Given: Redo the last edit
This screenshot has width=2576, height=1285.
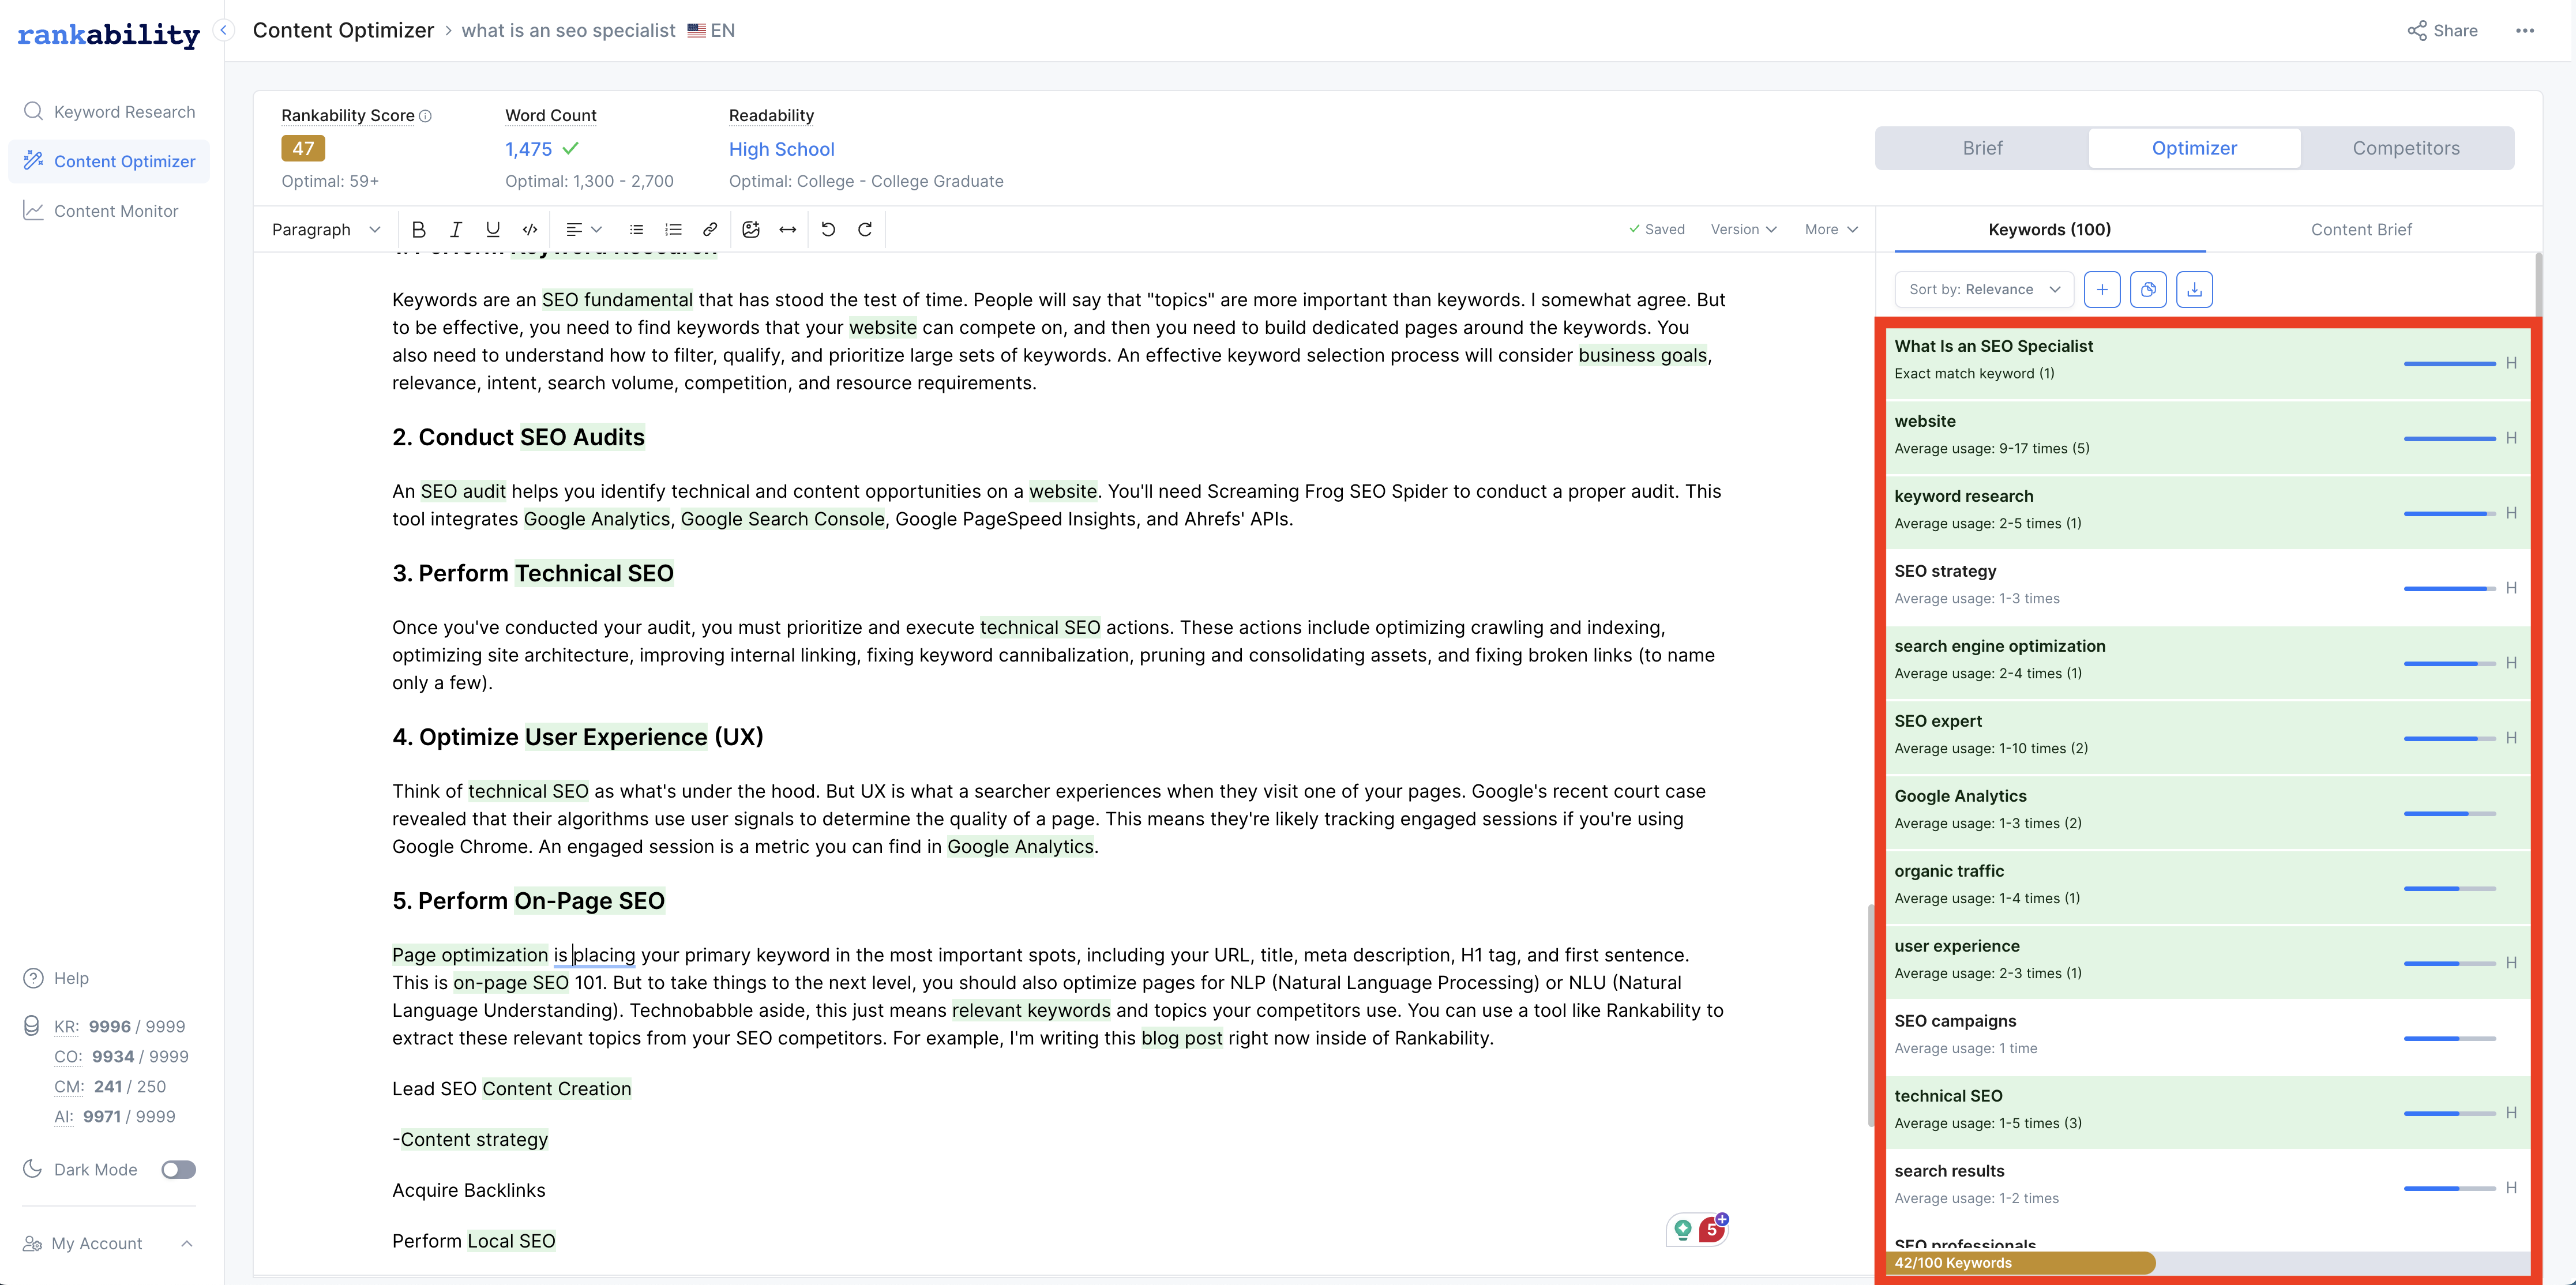Looking at the screenshot, I should pyautogui.click(x=865, y=229).
